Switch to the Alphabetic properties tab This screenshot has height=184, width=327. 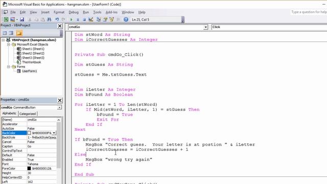pyautogui.click(x=9, y=113)
